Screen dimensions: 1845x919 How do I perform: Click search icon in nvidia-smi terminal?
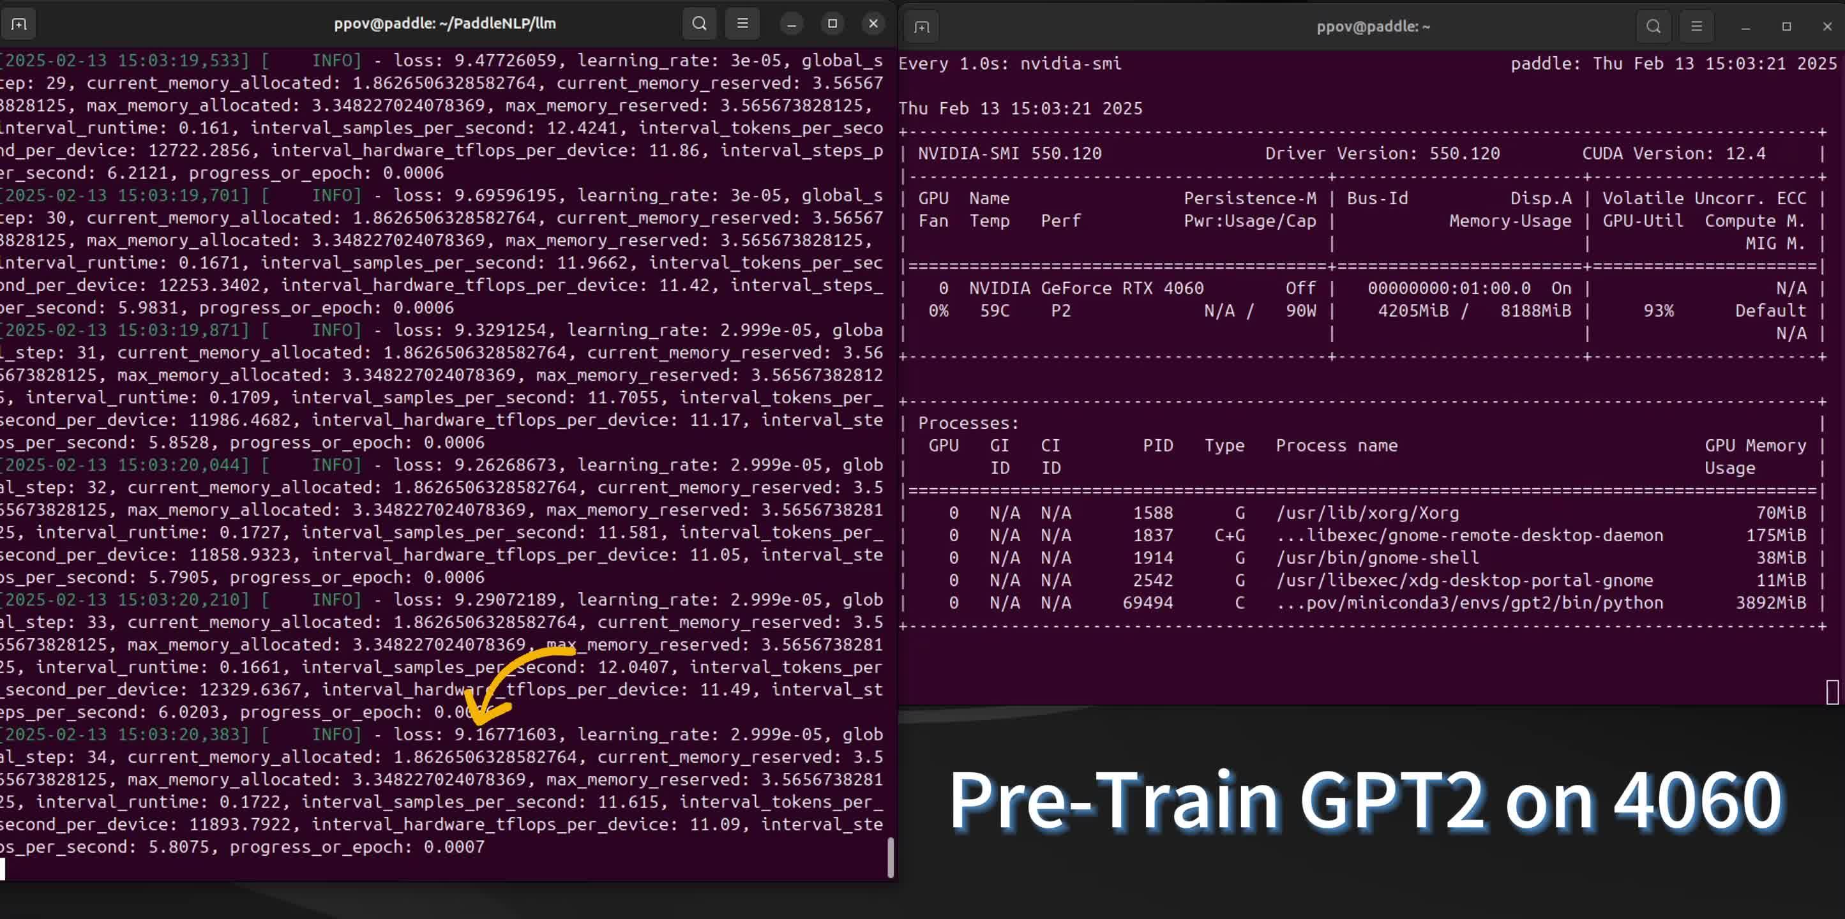tap(1653, 26)
